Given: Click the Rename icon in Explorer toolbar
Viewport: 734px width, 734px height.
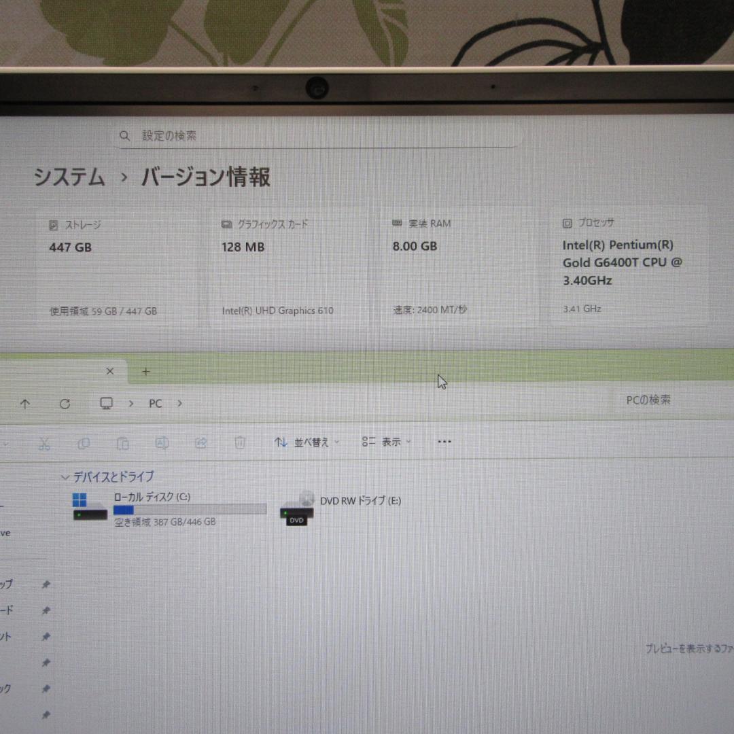Looking at the screenshot, I should [162, 442].
